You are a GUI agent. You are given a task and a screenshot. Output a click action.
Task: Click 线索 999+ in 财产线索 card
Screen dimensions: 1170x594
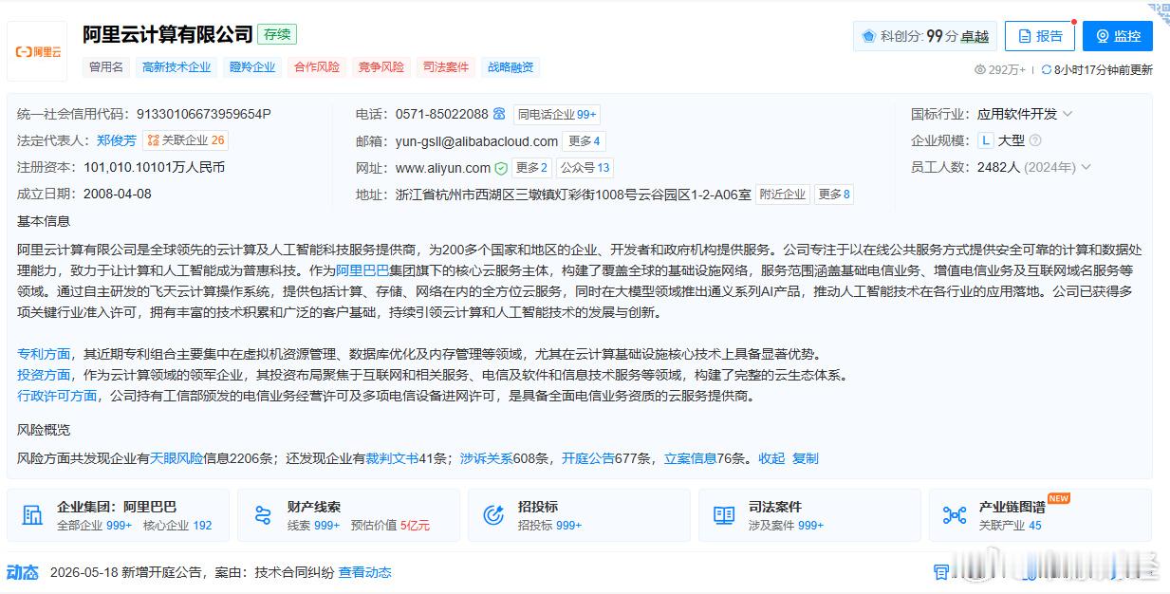313,525
